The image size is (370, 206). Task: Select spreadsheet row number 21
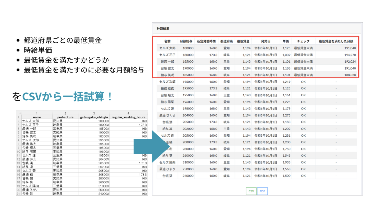[19, 194]
